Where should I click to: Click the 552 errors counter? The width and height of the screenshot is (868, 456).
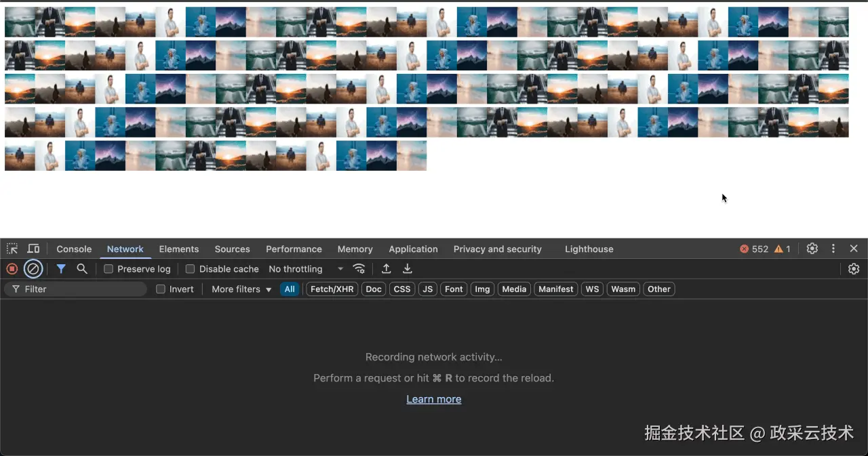tap(754, 249)
